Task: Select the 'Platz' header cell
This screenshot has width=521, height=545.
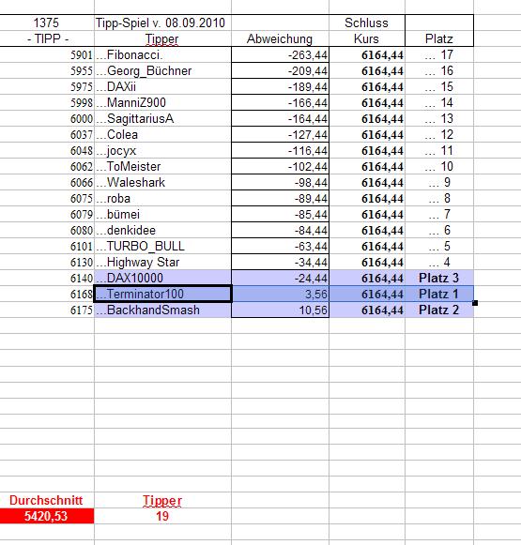Action: pos(439,38)
